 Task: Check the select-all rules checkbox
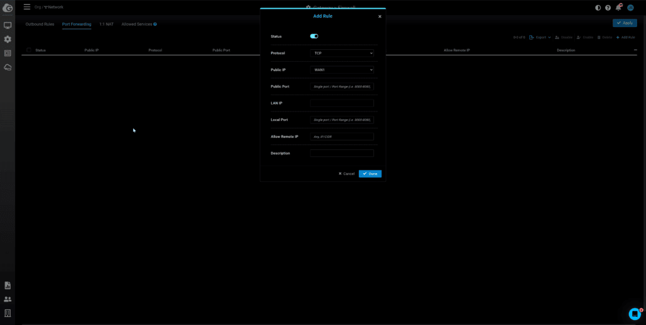tap(28, 50)
